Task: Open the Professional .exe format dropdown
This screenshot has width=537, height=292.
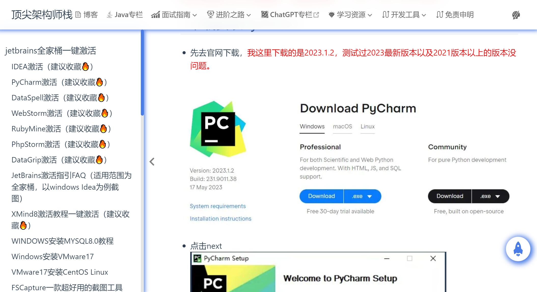Action: click(x=362, y=196)
